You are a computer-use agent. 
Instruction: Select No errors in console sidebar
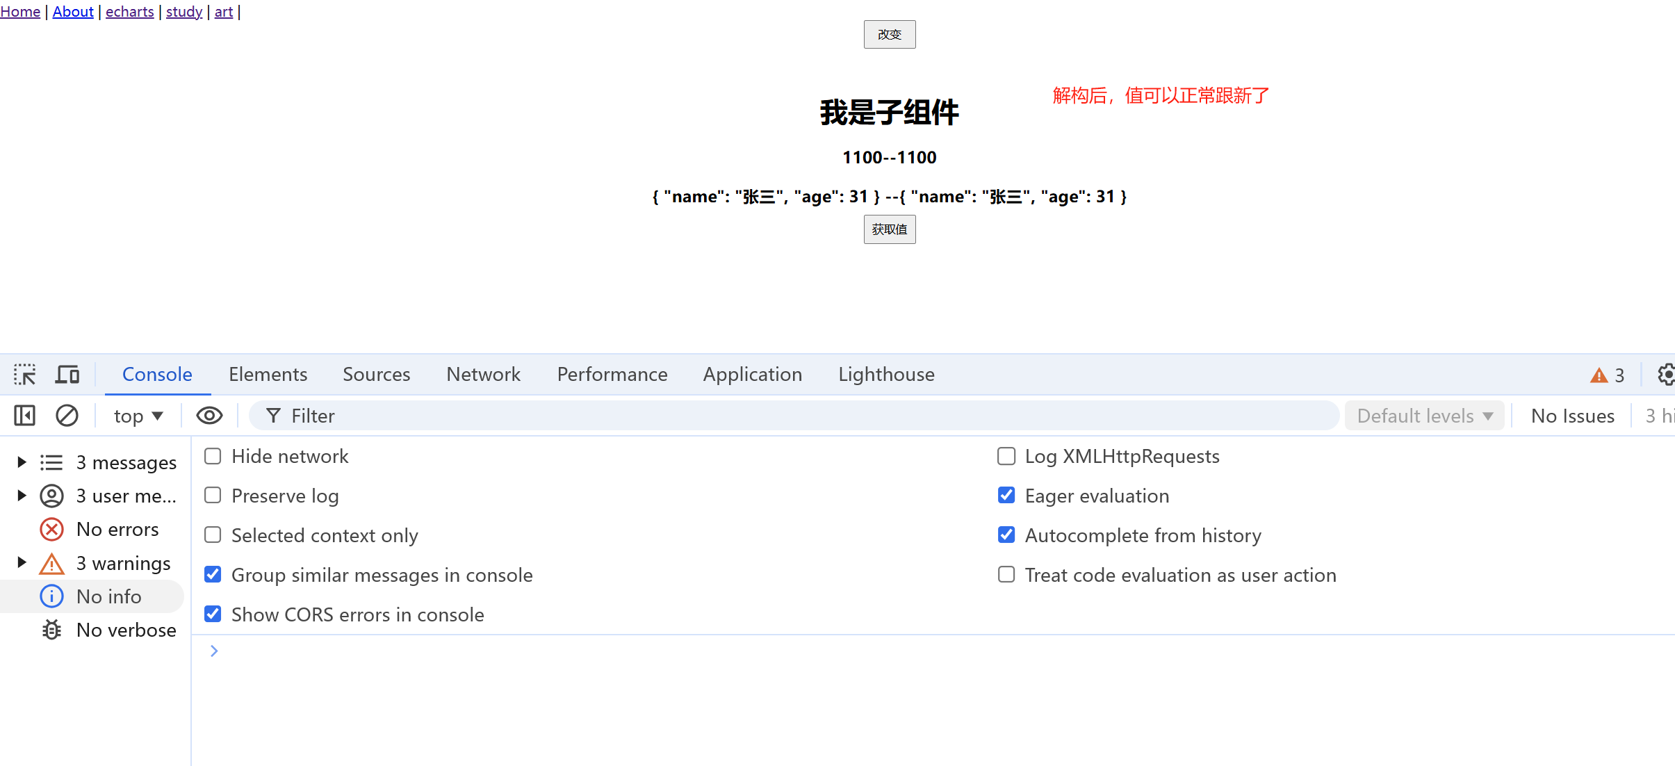pos(117,529)
